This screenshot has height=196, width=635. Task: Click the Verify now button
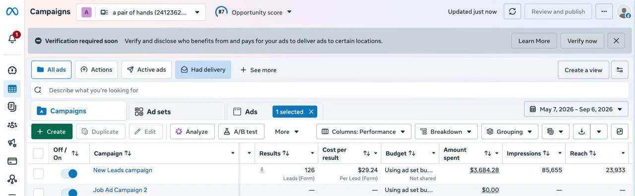point(582,41)
